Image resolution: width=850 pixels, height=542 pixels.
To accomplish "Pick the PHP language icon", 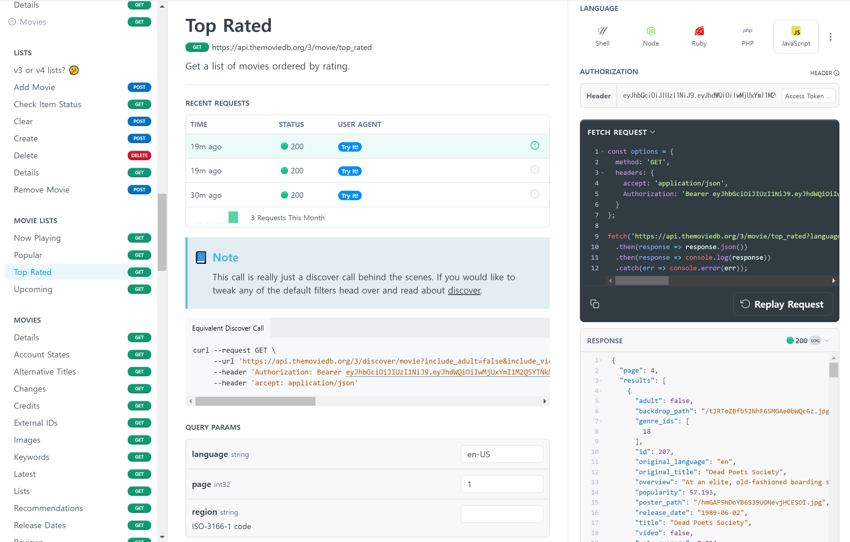I will pos(747,36).
